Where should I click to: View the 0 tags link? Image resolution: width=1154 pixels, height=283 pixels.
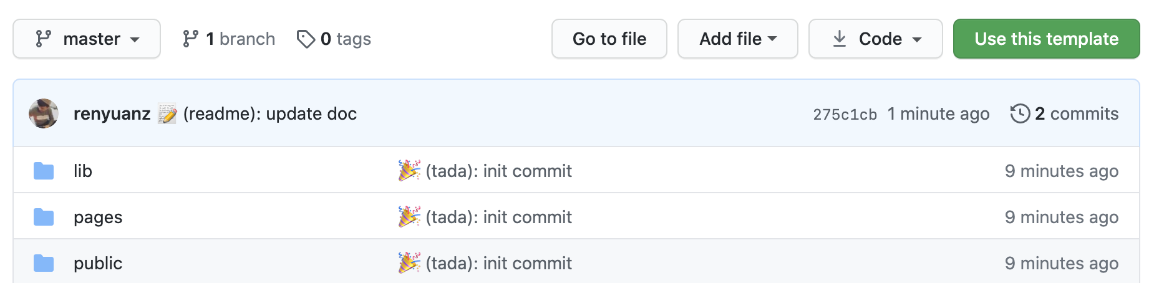tap(334, 39)
